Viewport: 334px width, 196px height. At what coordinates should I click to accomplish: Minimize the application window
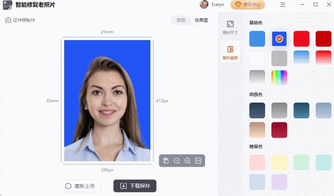pyautogui.click(x=302, y=5)
